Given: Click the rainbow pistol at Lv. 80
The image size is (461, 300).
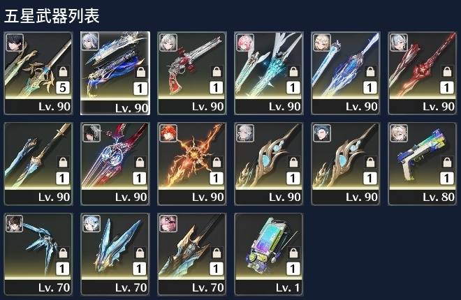Looking at the screenshot, I should [x=423, y=164].
